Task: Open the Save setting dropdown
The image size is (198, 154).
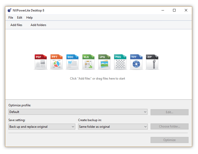Action: (x=42, y=127)
